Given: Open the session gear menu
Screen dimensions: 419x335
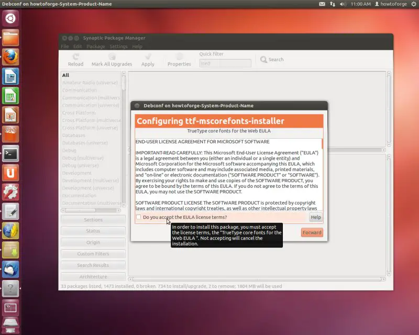Looking at the screenshot, I should 413,4.
